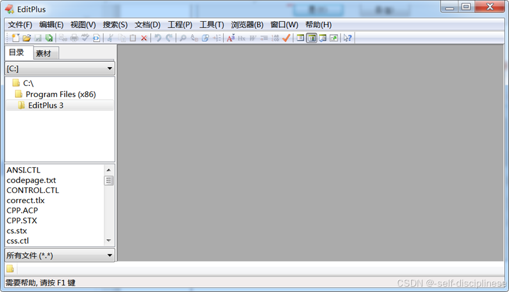Open the 浏览器(B) menu
Screen dimensions: 509x292
[247, 25]
